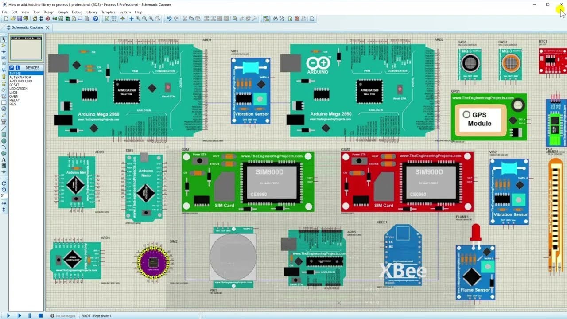Click the L library manage button
567x319 pixels.
pos(18,68)
